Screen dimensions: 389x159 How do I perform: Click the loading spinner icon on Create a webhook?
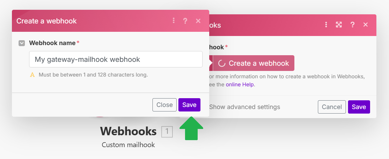point(221,63)
